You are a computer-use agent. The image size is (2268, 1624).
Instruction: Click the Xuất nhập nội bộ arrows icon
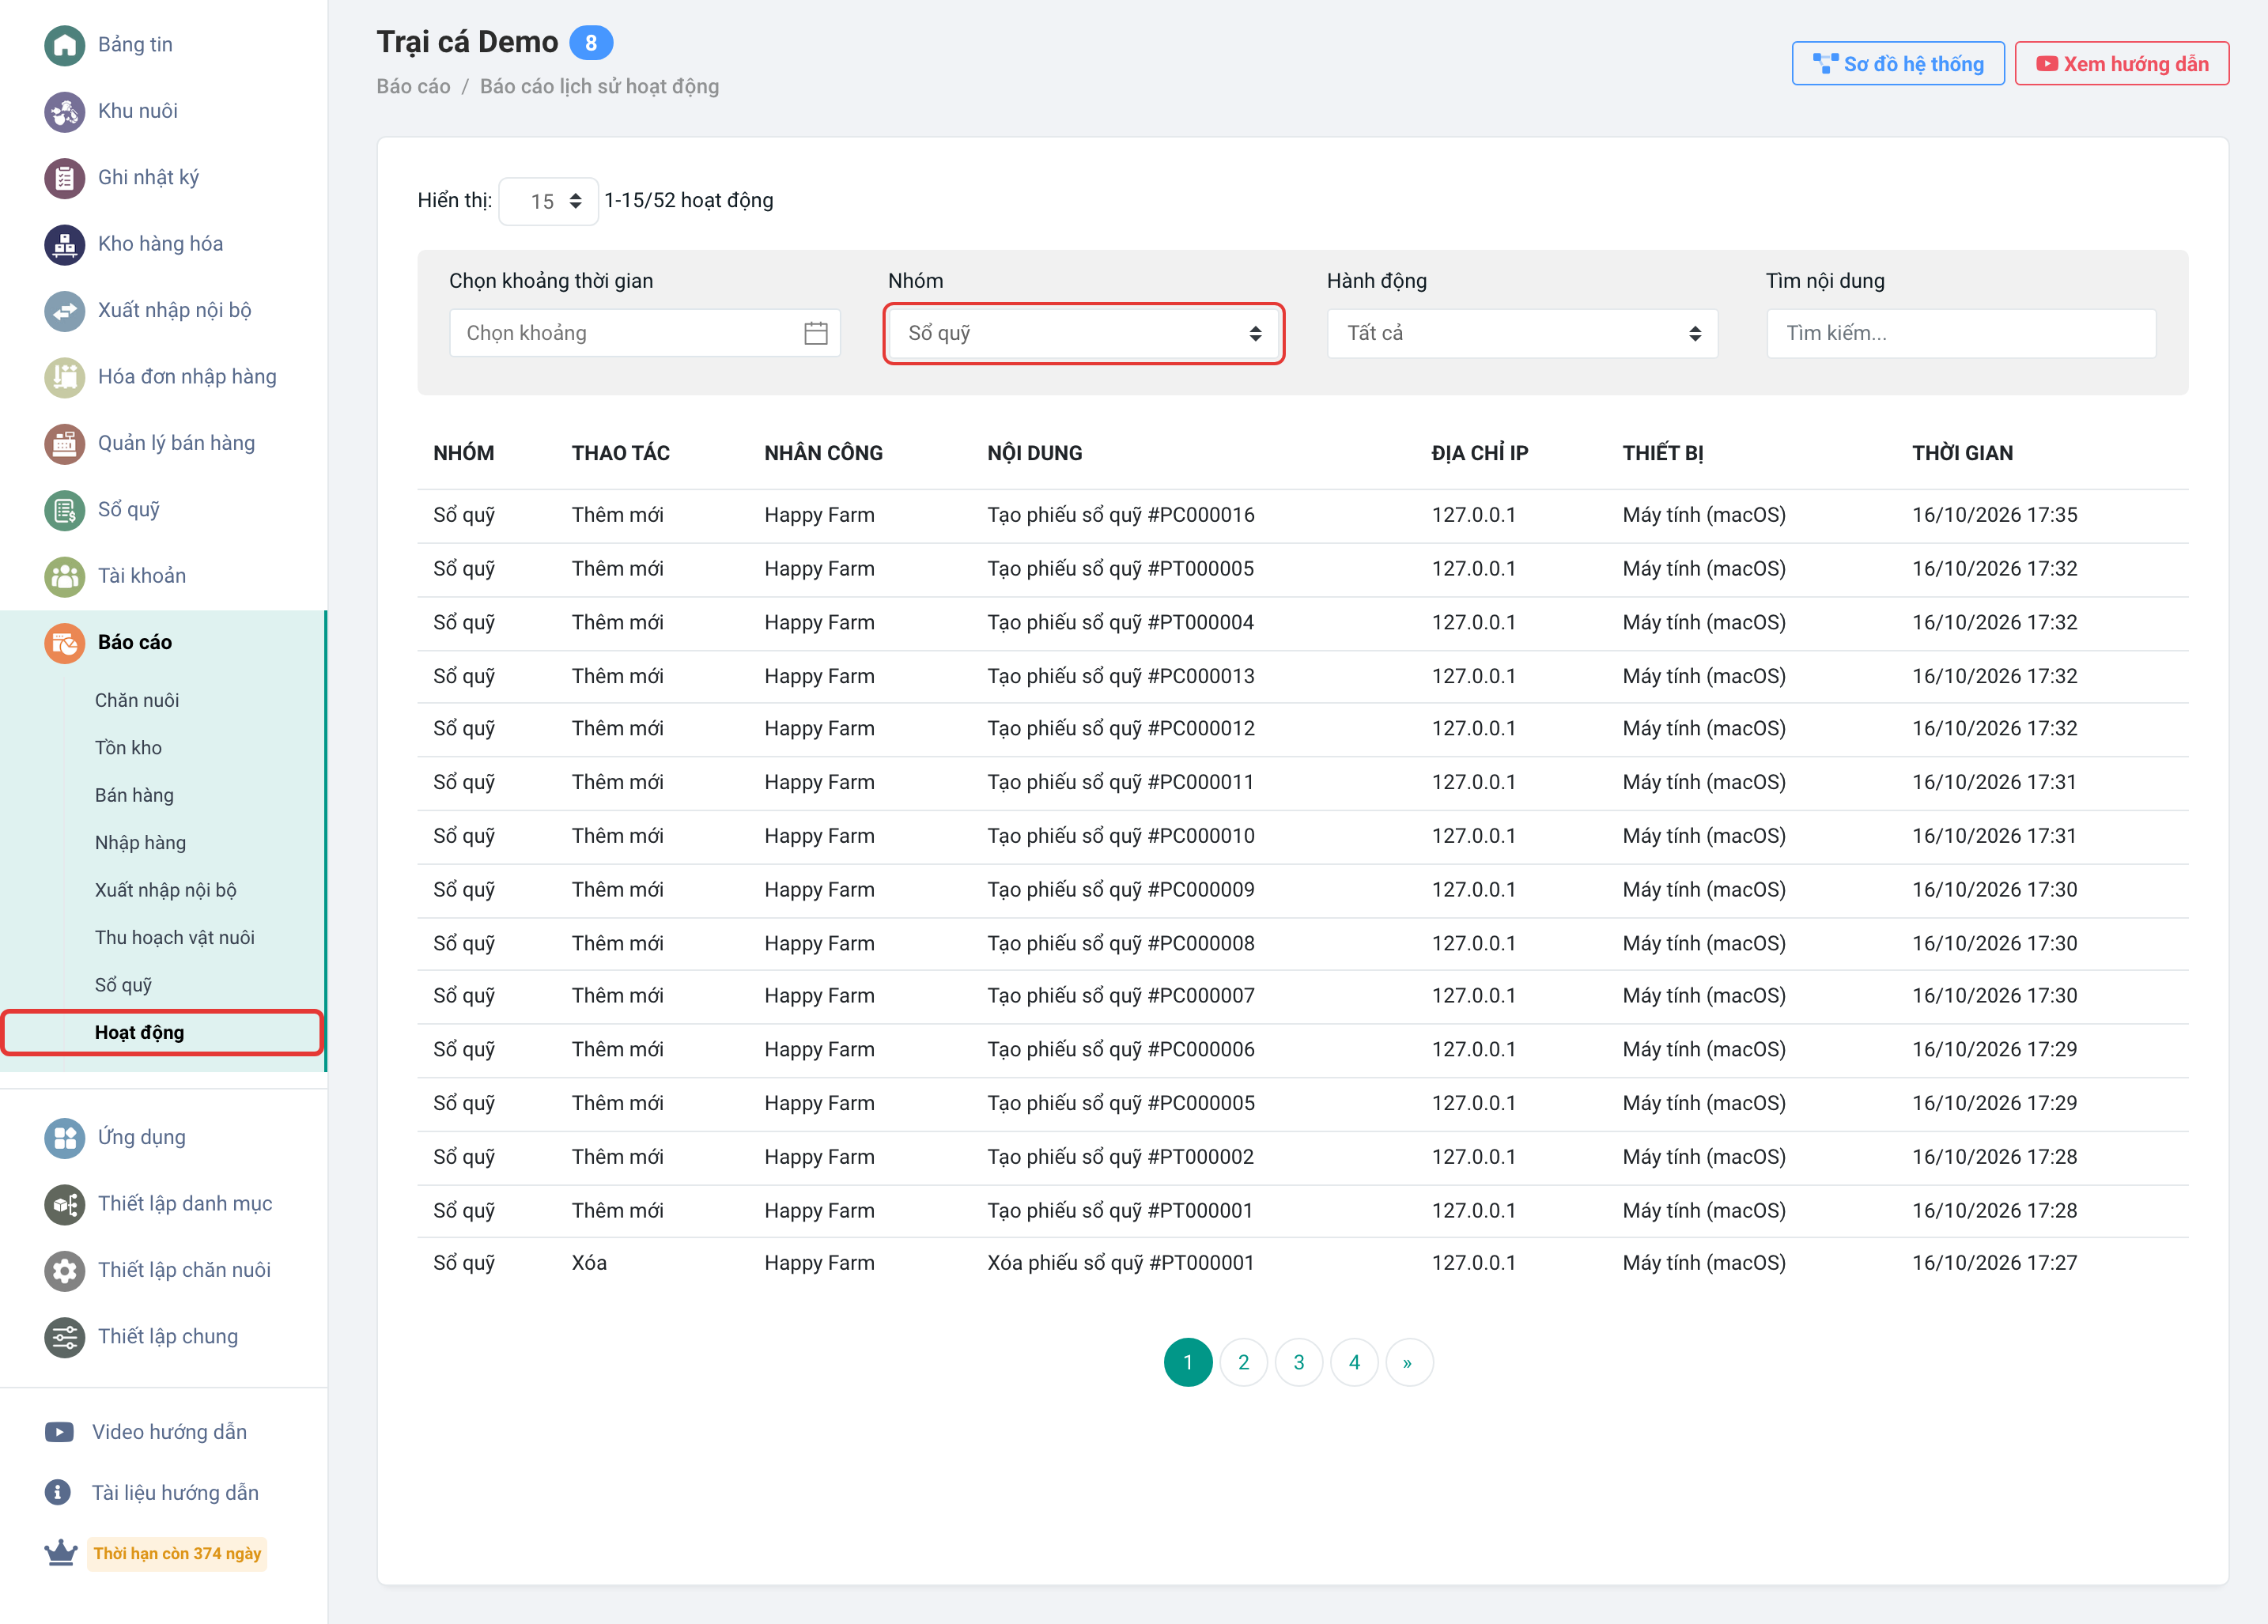pos(65,311)
